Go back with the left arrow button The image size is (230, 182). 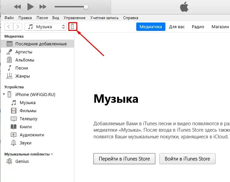click(9, 27)
